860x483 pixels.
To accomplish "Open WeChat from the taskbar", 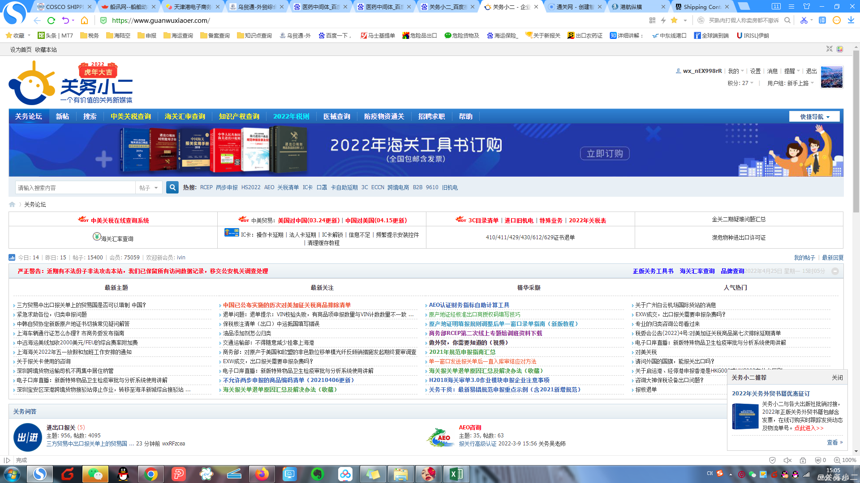I will pyautogui.click(x=95, y=474).
